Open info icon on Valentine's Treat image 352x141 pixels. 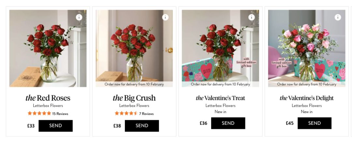pos(251,17)
